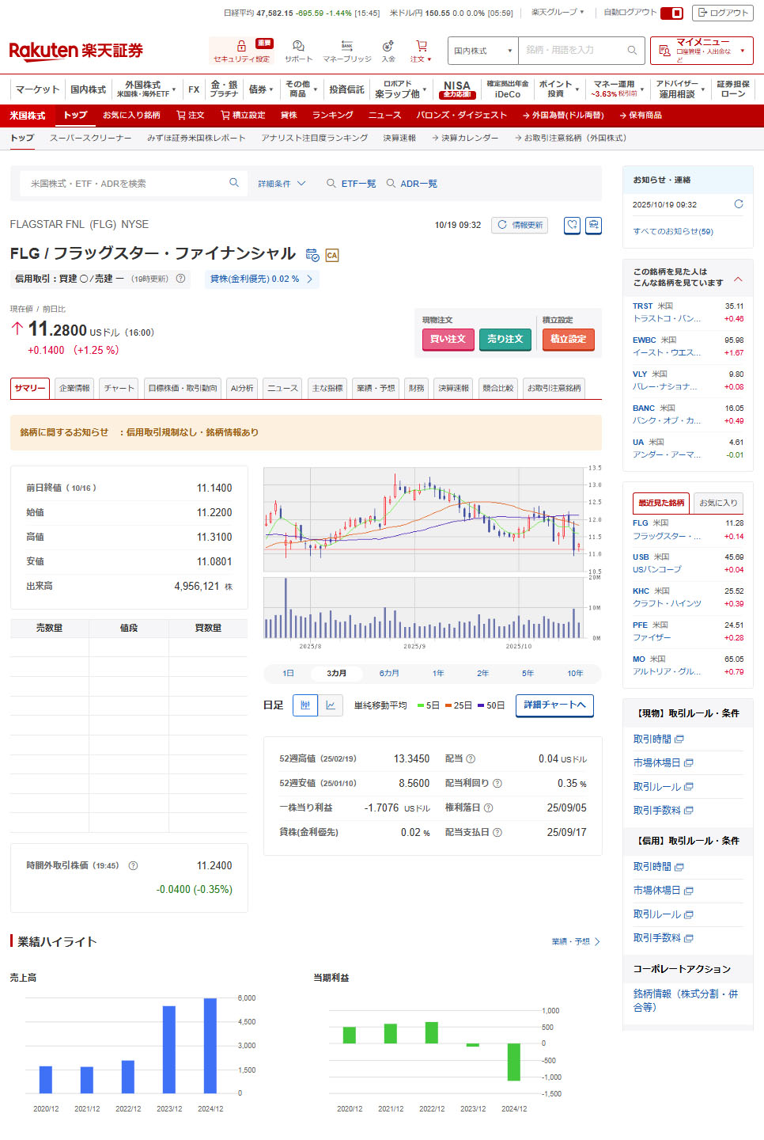Switch chart to line graph icon

click(x=331, y=705)
